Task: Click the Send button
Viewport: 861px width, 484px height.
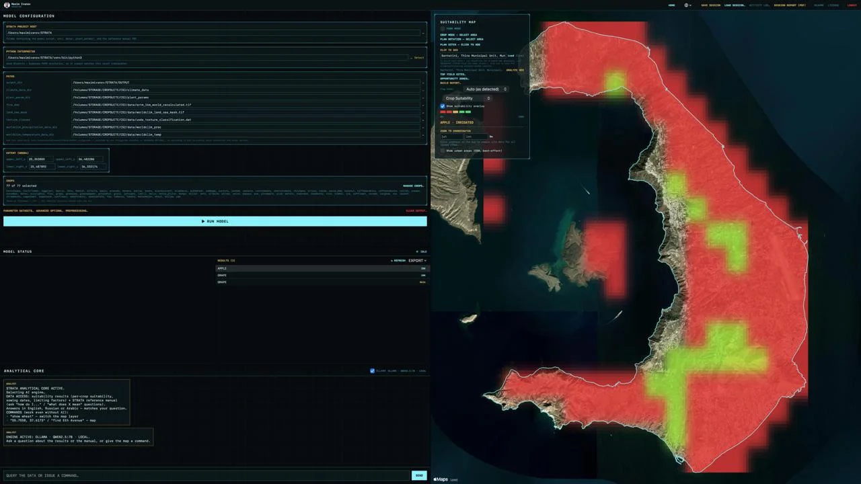Action: tap(419, 475)
